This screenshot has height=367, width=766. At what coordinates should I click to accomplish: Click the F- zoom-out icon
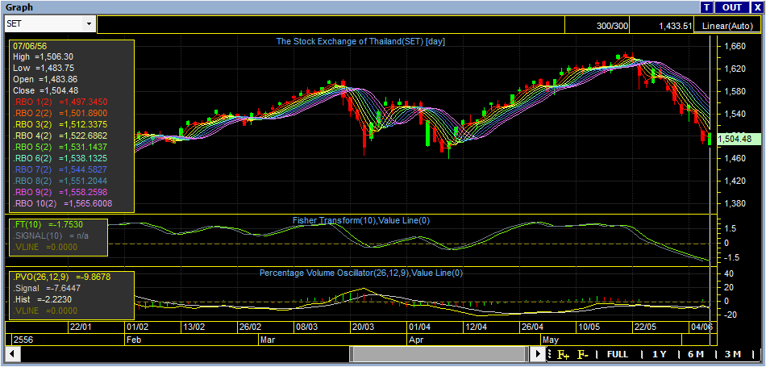(582, 354)
